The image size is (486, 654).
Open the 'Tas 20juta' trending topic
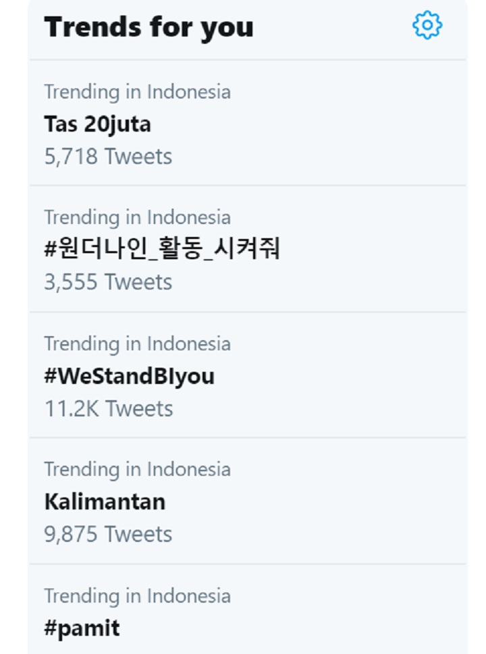98,124
